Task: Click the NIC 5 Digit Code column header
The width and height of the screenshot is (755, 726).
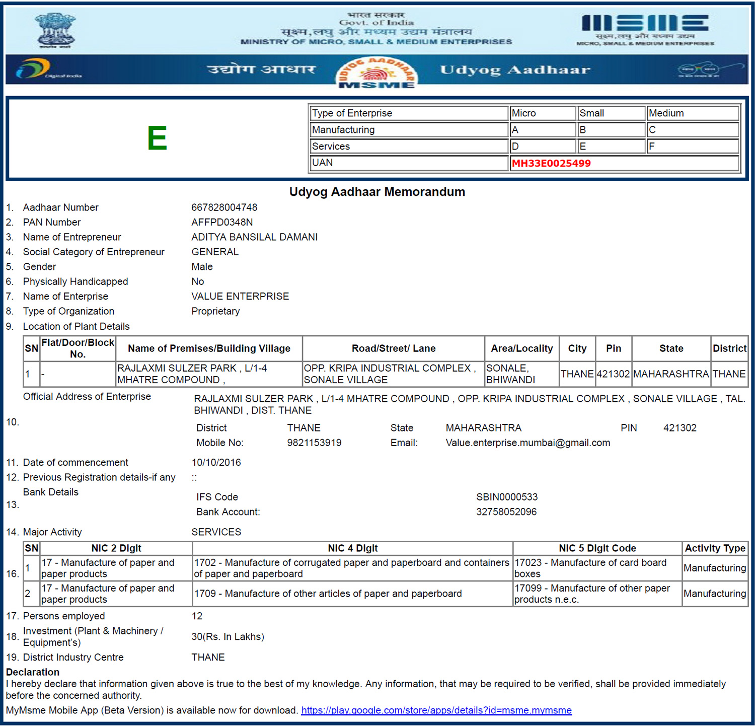Action: click(597, 548)
